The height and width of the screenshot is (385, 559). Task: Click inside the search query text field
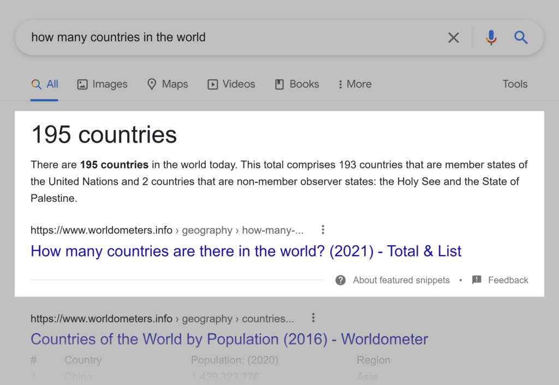point(218,38)
